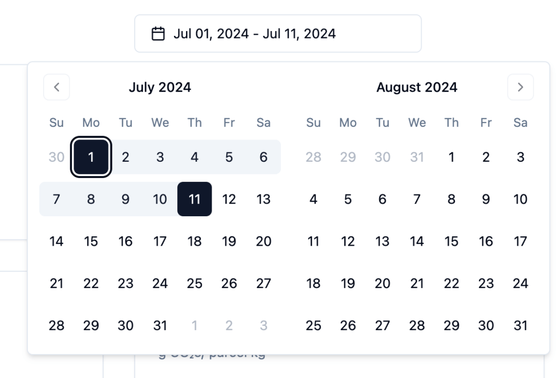Click greyed-out July 28 in August grid
558x378 pixels.
pyautogui.click(x=314, y=157)
